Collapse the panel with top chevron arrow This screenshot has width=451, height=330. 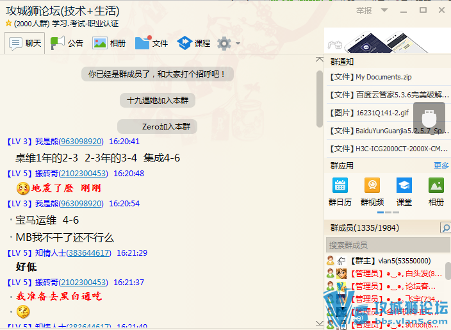[x=320, y=59]
